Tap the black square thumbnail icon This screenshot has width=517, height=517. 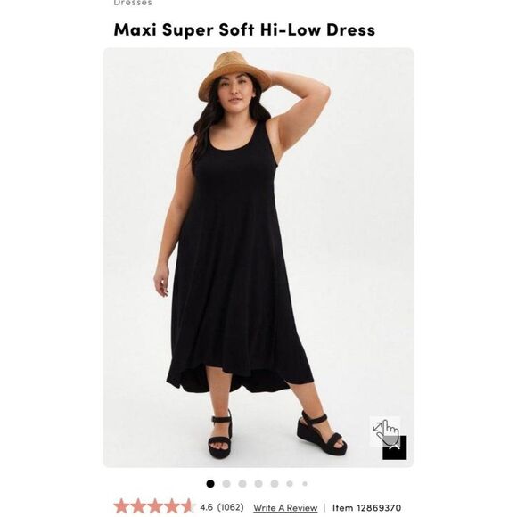click(x=395, y=447)
